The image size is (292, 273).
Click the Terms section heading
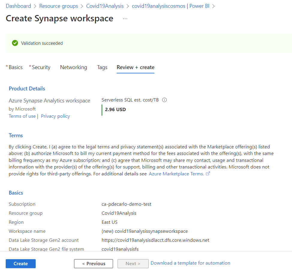point(16,135)
